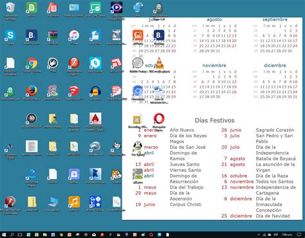Viewport: 305px width, 238px height.
Task: Open the Audacity headphones icon
Action: coord(95,90)
